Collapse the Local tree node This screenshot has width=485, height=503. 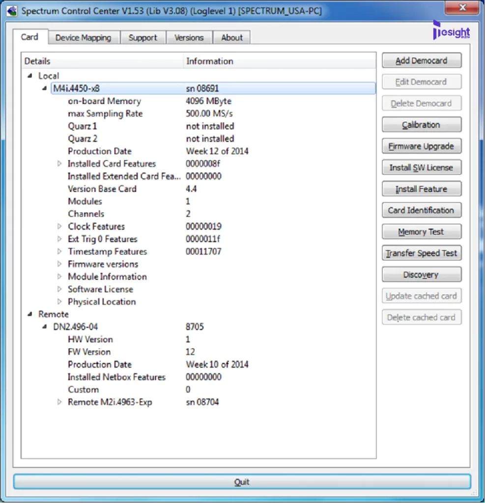pos(30,76)
